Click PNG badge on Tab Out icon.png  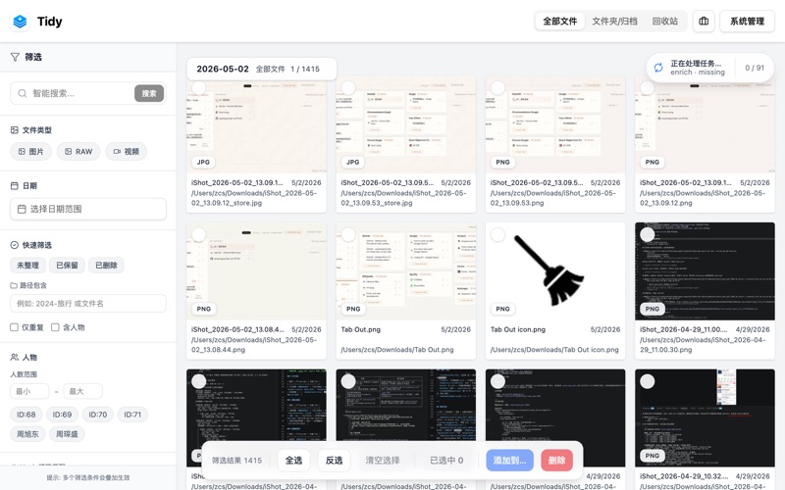point(502,309)
